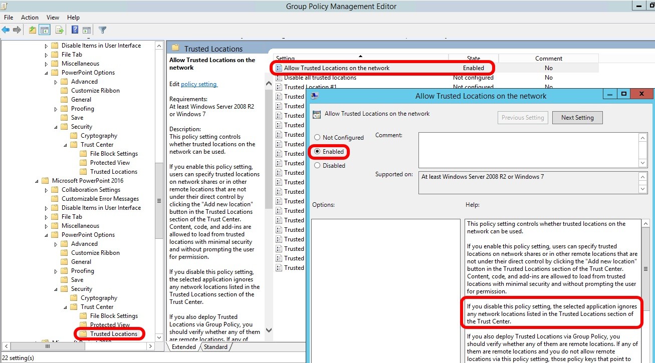The height and width of the screenshot is (363, 655).
Task: Click the Export List toolbar icon
Action: coord(60,30)
